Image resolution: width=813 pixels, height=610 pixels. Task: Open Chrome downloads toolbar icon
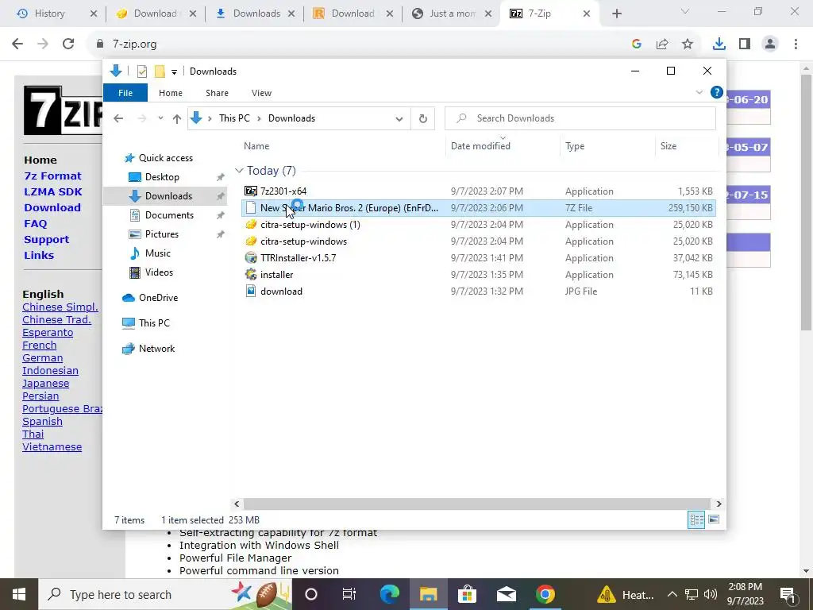tap(719, 44)
